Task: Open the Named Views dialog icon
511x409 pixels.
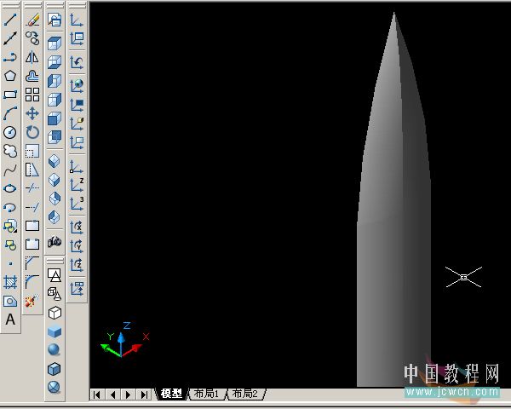Action: tap(55, 19)
